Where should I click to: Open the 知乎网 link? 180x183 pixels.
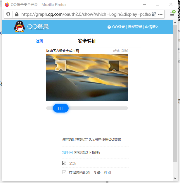click(x=67, y=152)
